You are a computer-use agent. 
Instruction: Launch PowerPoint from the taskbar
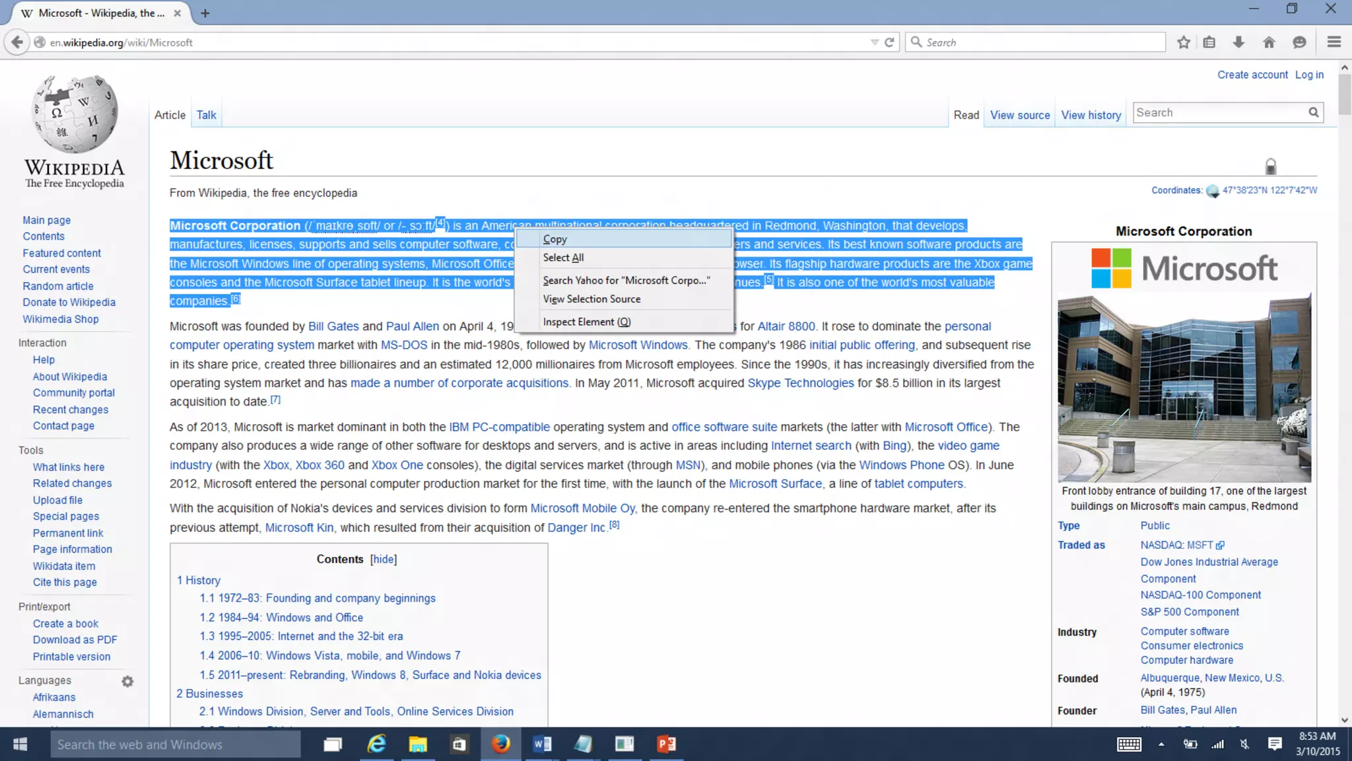pos(666,744)
